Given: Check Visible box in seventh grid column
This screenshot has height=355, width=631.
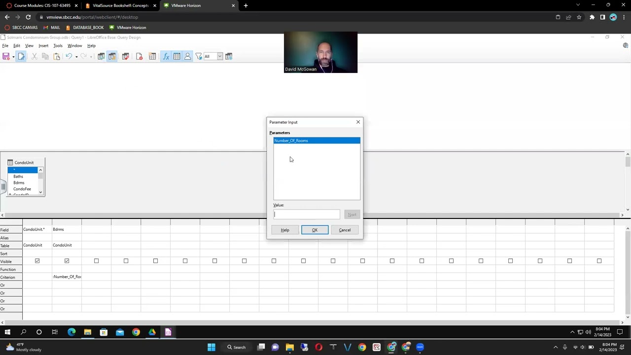Looking at the screenshot, I should [x=214, y=261].
